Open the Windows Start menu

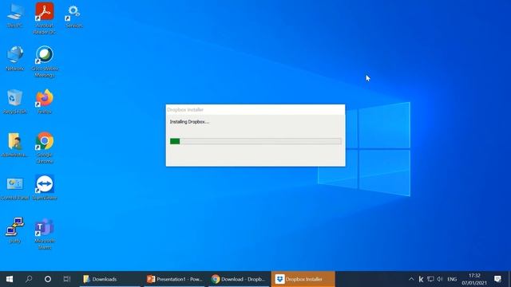(10, 279)
